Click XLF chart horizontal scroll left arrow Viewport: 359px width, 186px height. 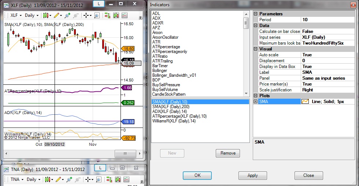[6, 153]
